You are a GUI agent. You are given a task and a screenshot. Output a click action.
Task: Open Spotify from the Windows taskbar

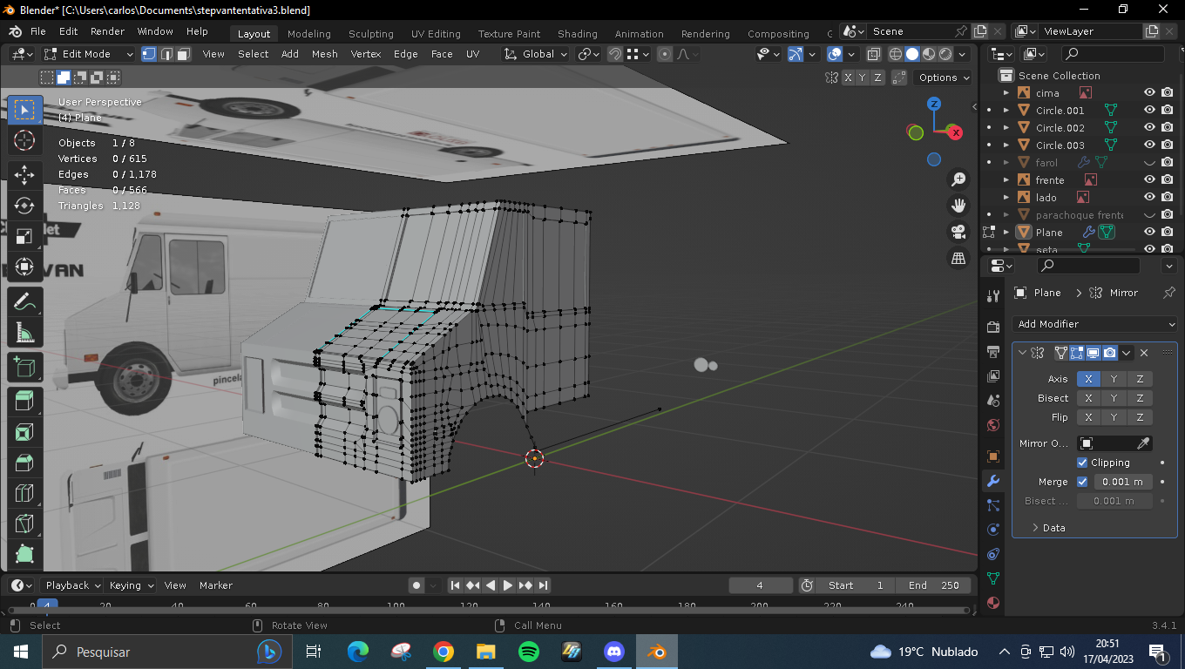coord(528,652)
